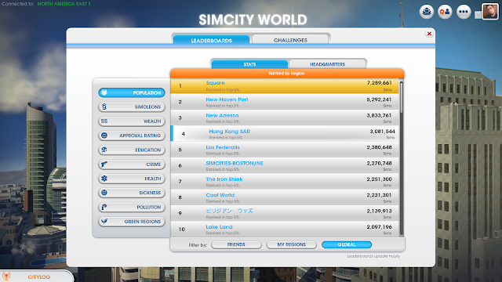Open the Square region link
502x282 pixels.
(x=216, y=83)
